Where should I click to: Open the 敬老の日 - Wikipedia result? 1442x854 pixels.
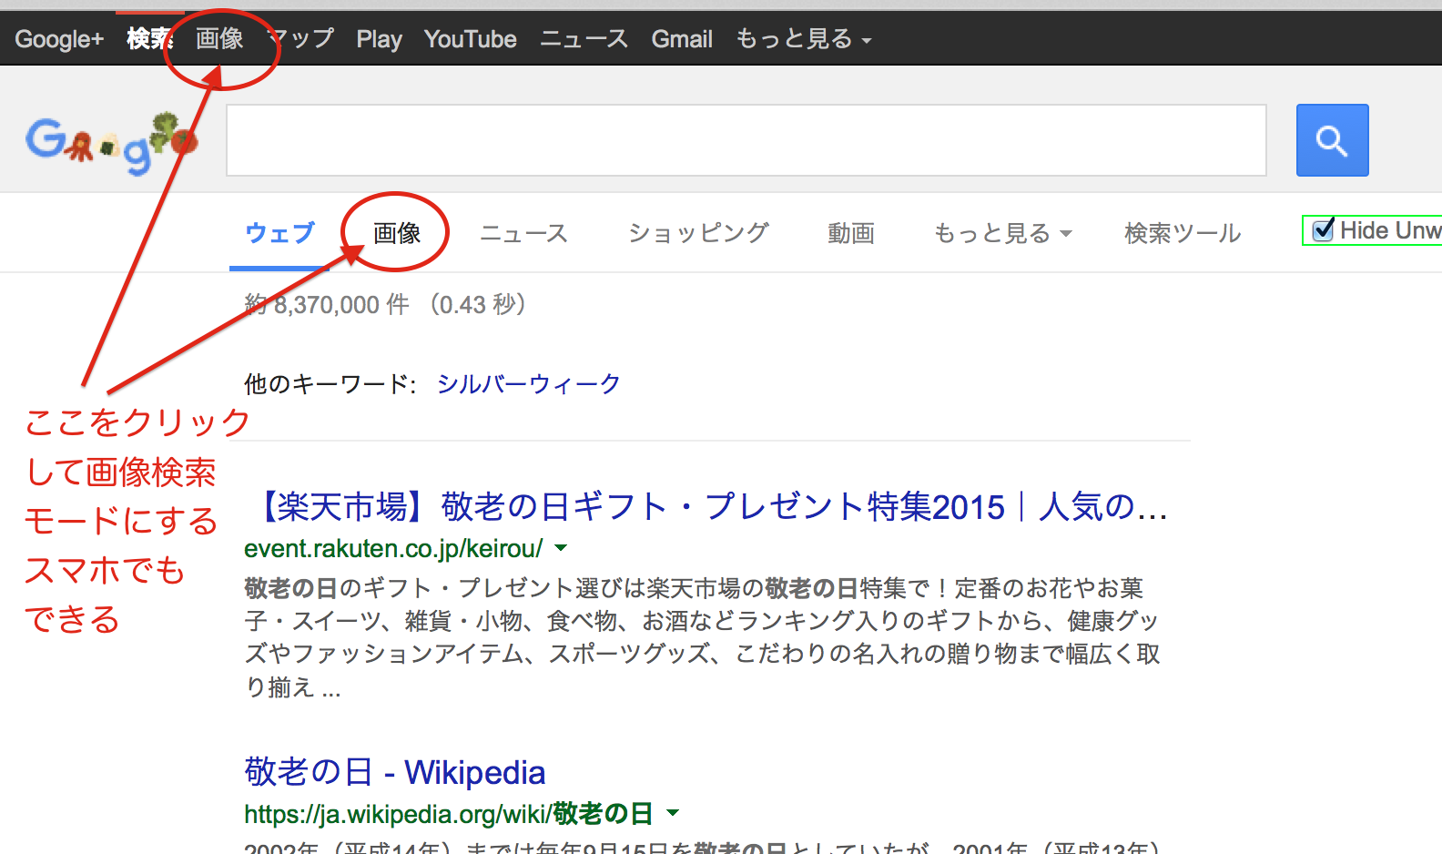click(395, 772)
